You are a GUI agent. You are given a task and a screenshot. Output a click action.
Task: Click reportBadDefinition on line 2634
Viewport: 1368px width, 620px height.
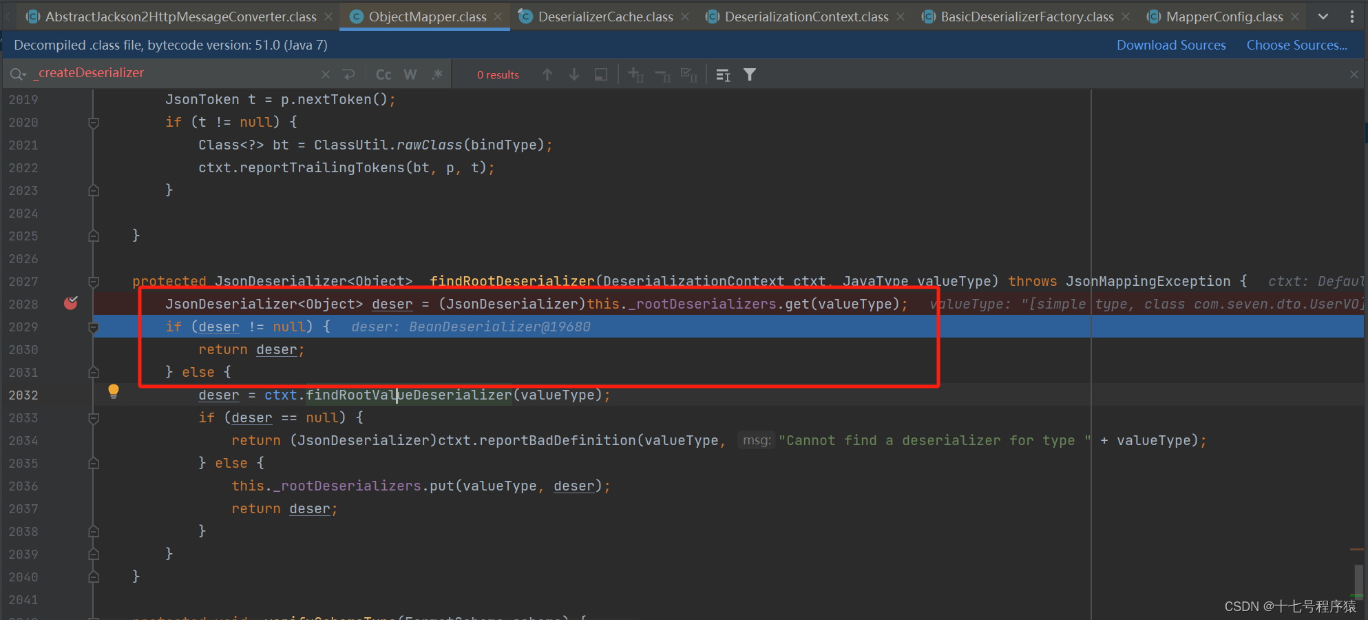558,440
